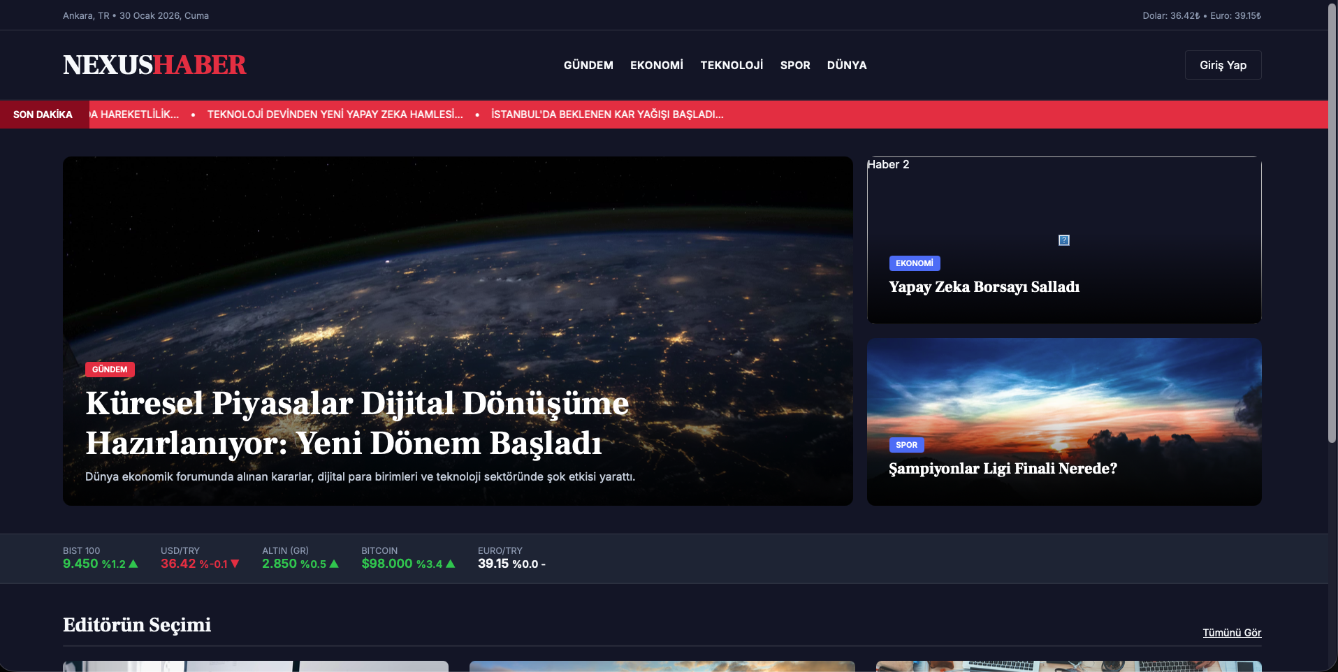Open the Yapay Zeka Borsayı Salladı article

[984, 287]
